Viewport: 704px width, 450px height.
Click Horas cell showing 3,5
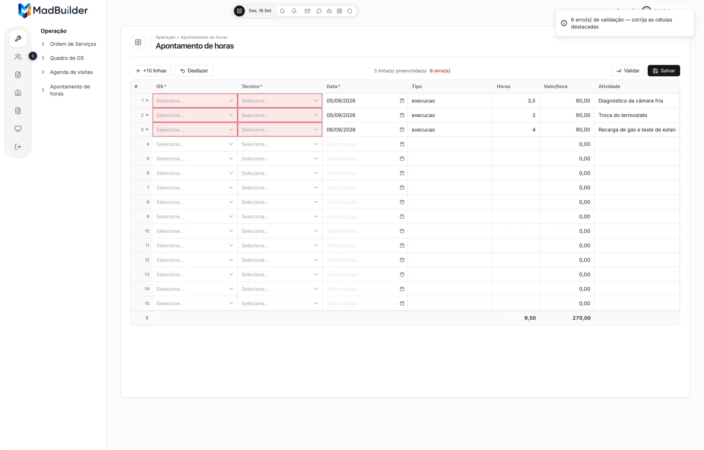pyautogui.click(x=516, y=101)
